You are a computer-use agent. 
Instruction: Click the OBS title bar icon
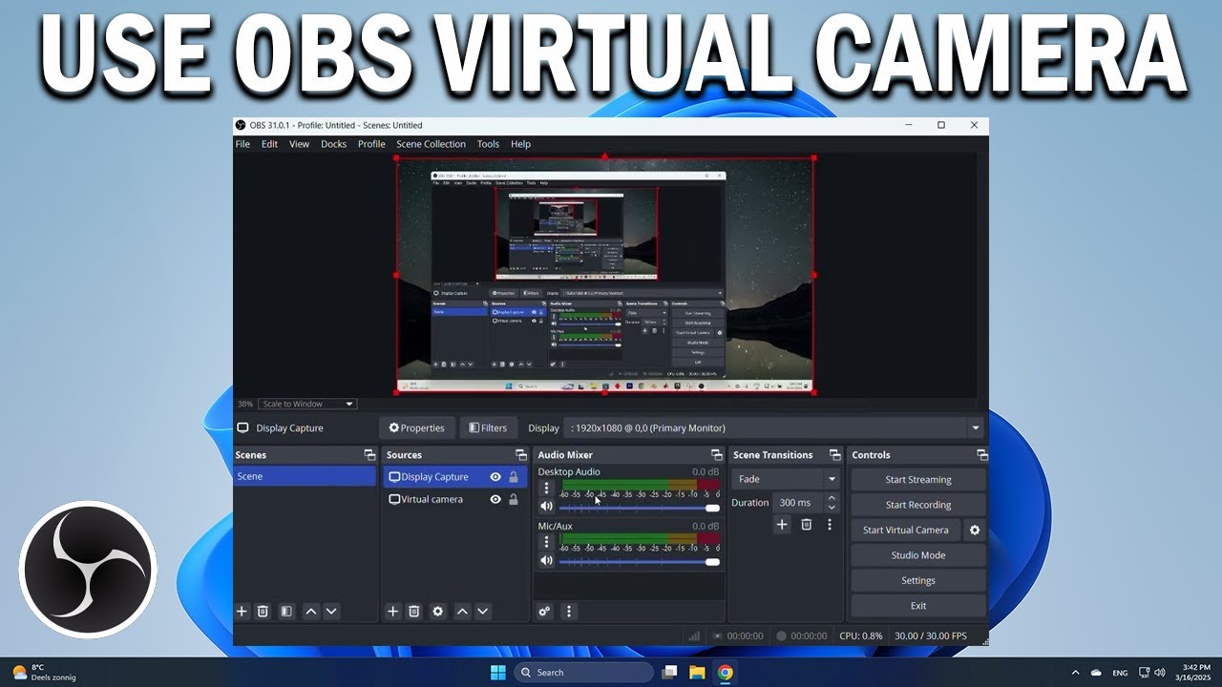[x=241, y=125]
